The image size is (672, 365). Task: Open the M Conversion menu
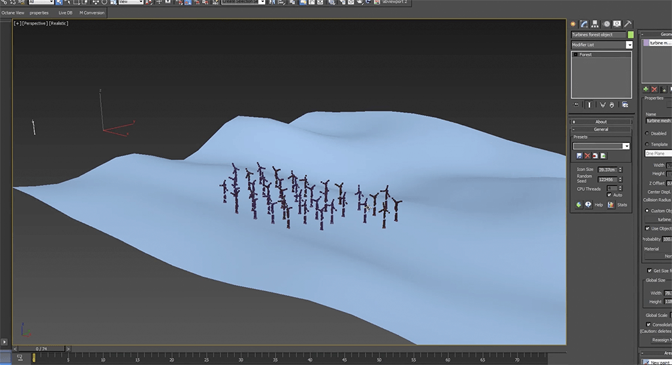tap(92, 12)
